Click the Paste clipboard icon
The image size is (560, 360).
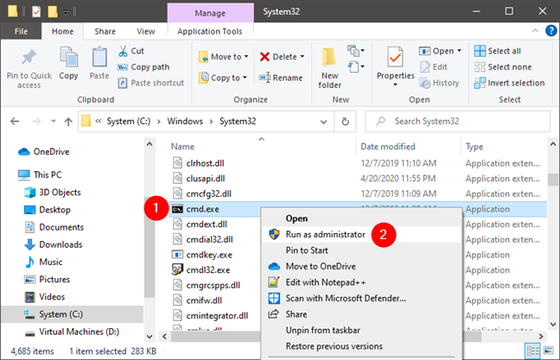[x=99, y=57]
